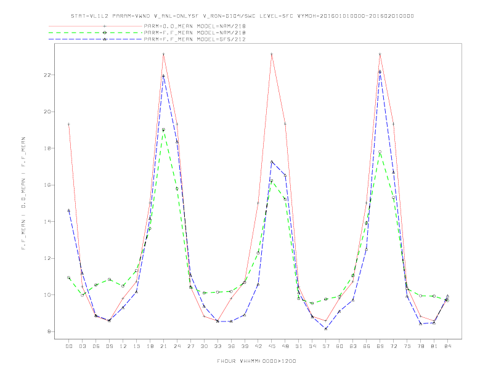Click x-axis tick label 21

click(x=163, y=346)
